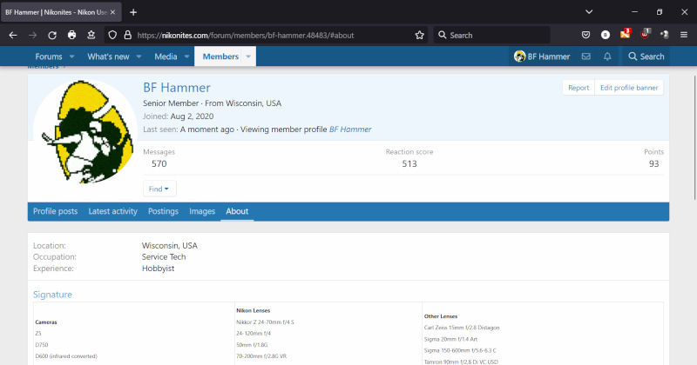Reload the page with the refresh icon
The image size is (697, 365).
click(x=52, y=36)
